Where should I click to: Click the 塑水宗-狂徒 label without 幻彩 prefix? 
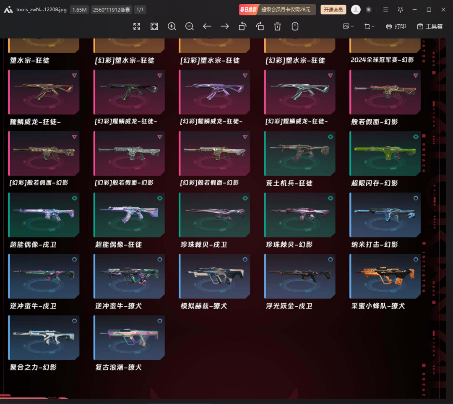coord(29,60)
